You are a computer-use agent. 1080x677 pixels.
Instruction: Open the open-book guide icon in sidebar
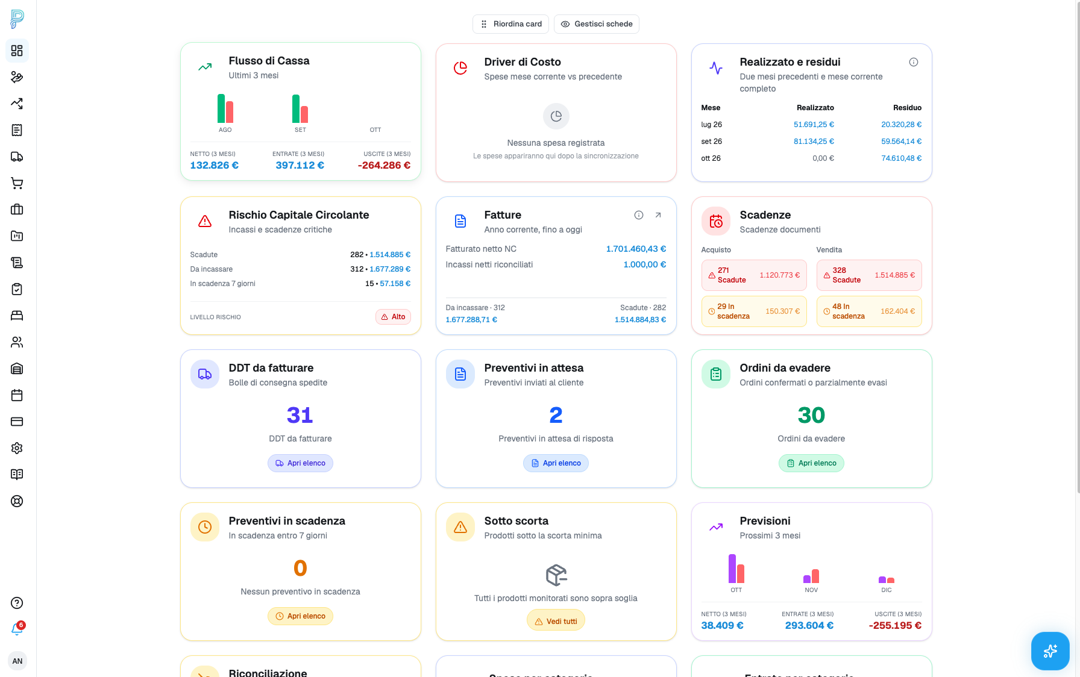coord(17,475)
